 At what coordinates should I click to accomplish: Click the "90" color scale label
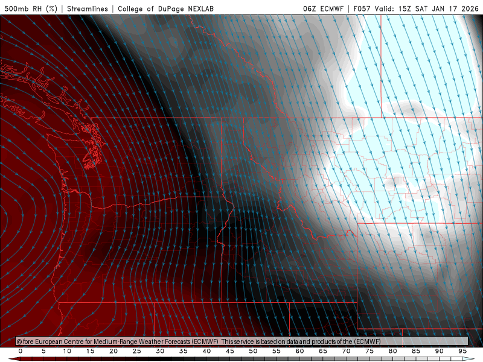click(440, 351)
